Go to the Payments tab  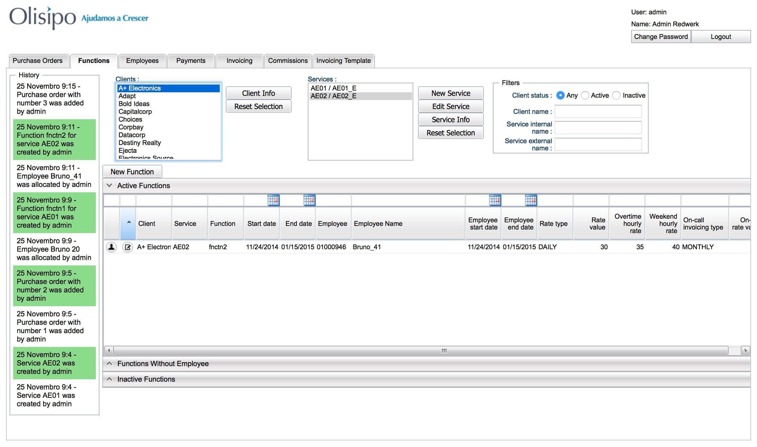point(191,61)
